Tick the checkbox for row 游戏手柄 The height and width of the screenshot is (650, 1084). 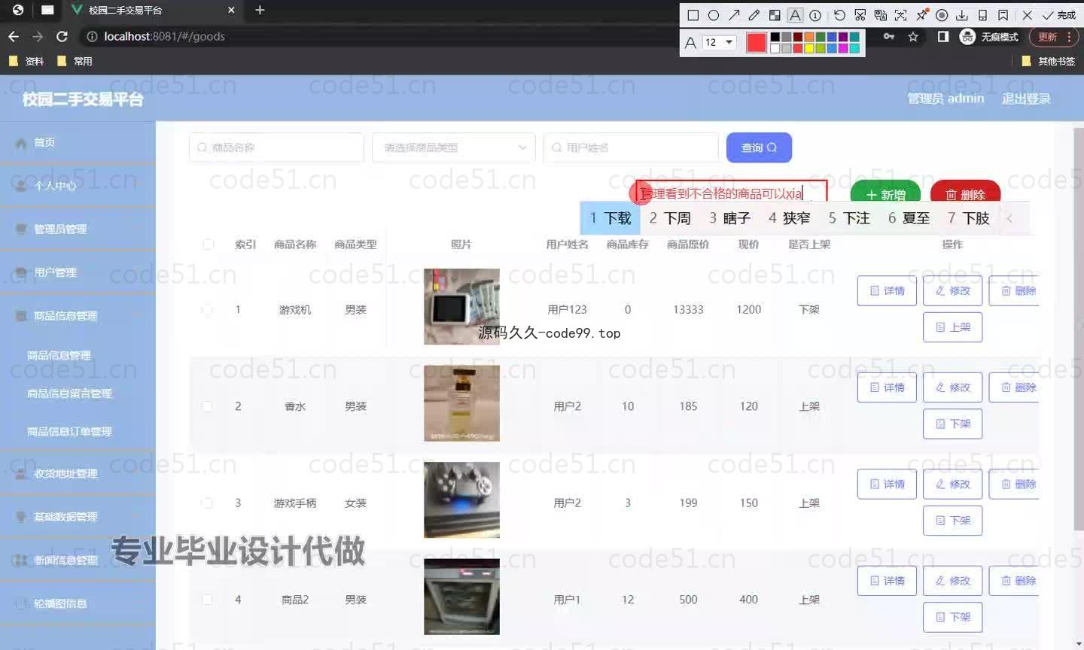pyautogui.click(x=207, y=503)
